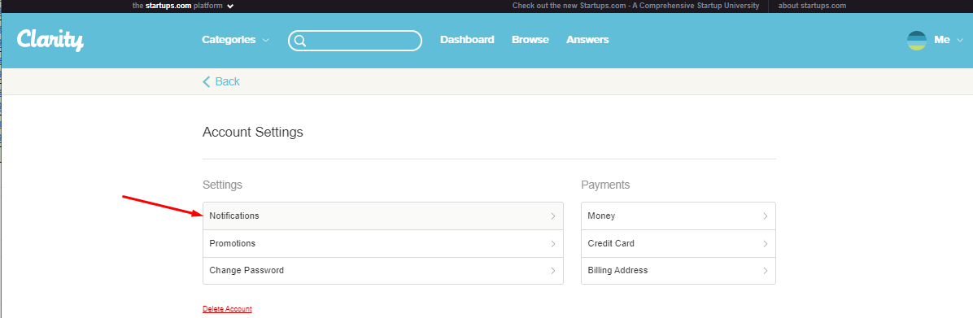Click the chevron on the Billing Address row
This screenshot has width=973, height=318.
tap(765, 271)
